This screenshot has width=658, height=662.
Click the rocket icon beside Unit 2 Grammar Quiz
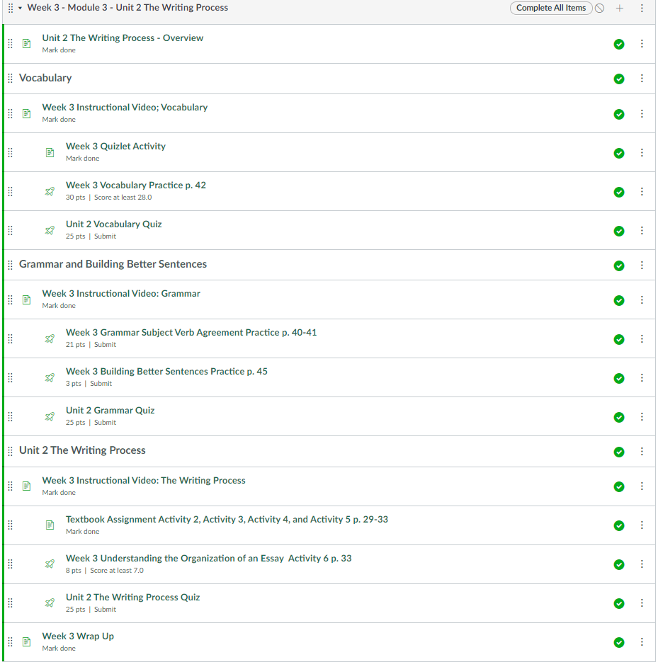point(50,416)
